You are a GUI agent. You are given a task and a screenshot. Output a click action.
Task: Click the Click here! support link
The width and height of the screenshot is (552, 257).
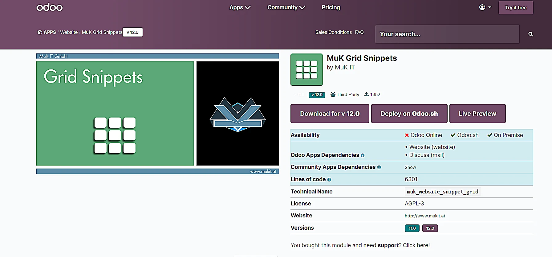click(x=416, y=245)
